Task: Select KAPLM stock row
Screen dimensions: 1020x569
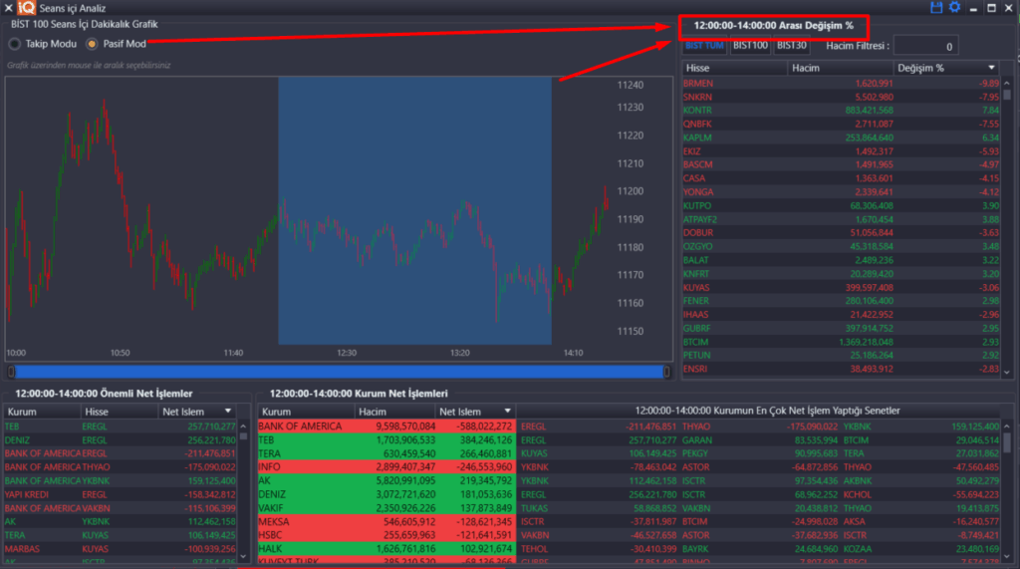Action: point(841,138)
